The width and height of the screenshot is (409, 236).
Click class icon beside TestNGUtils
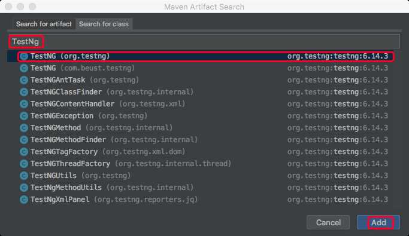[x=24, y=176]
